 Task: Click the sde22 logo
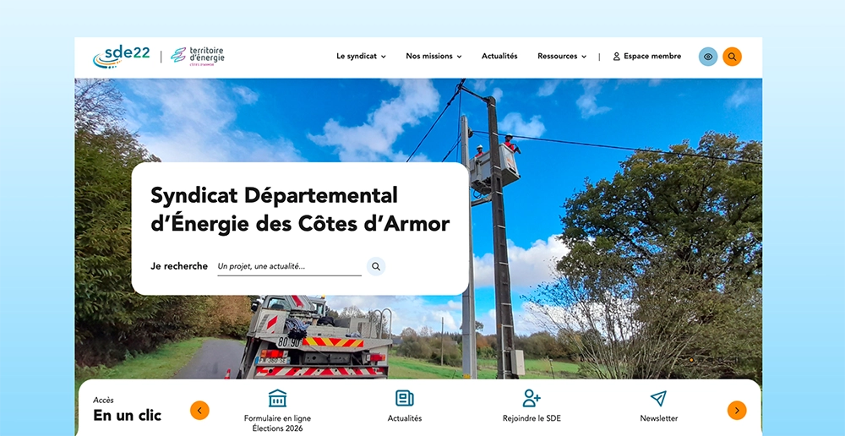click(121, 56)
